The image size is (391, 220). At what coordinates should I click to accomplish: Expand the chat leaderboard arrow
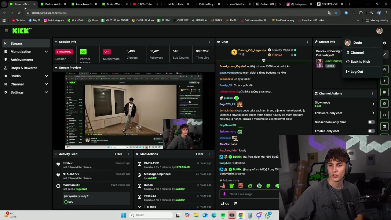(x=264, y=61)
